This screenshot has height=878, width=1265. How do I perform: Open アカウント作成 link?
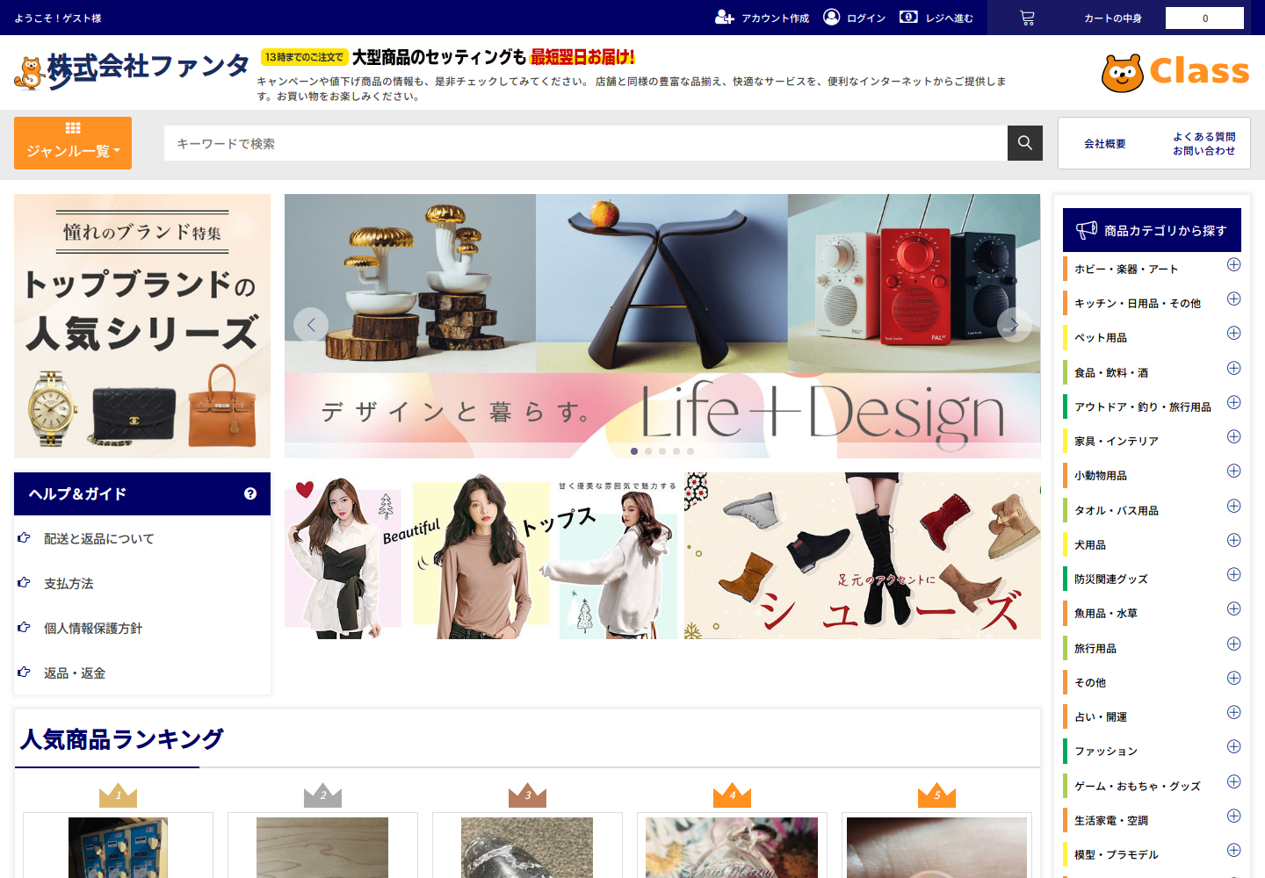[x=775, y=18]
